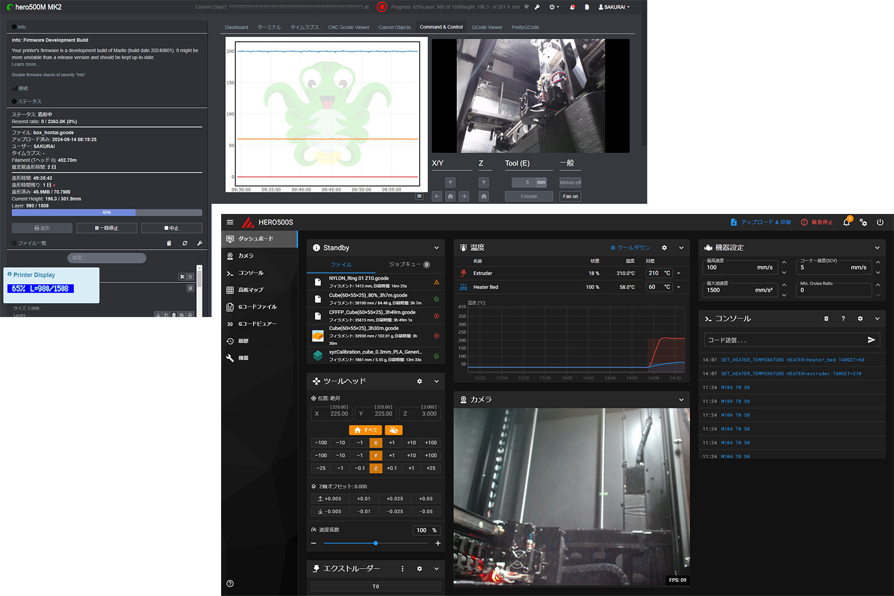Screen dimensions: 894x596
Task: Click the power icon in HERO500S header
Action: click(880, 222)
